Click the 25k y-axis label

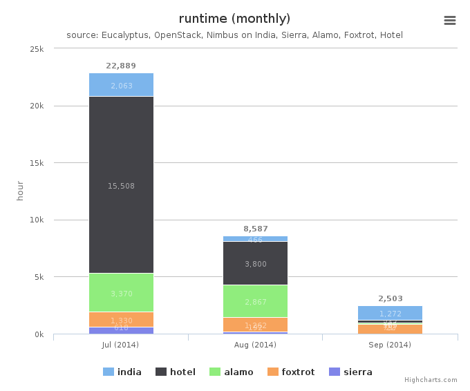pyautogui.click(x=37, y=49)
